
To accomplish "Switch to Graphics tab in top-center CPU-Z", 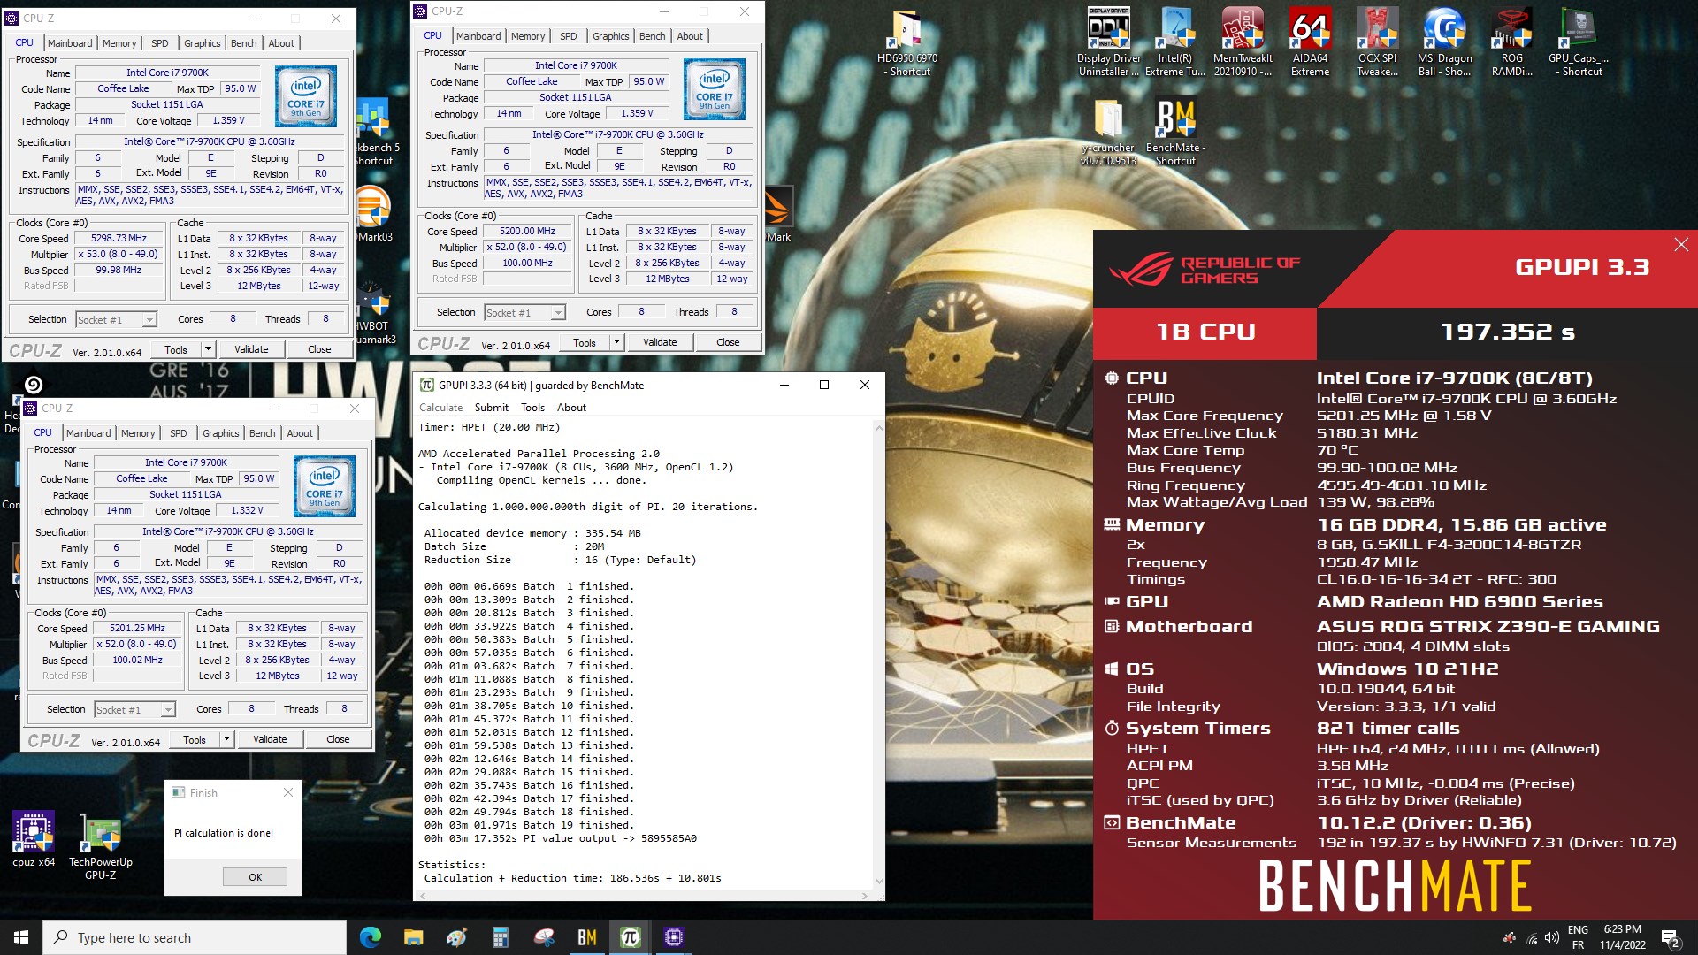I will 611,36.
